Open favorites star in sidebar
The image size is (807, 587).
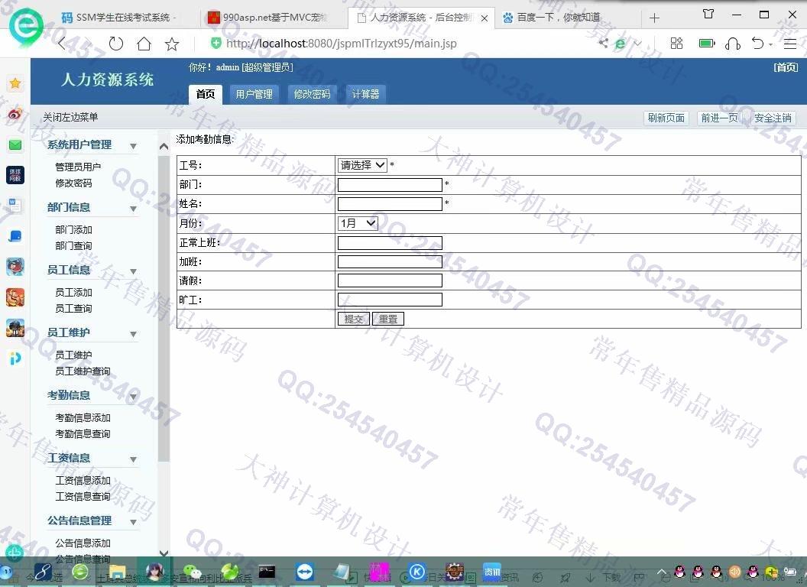[15, 83]
